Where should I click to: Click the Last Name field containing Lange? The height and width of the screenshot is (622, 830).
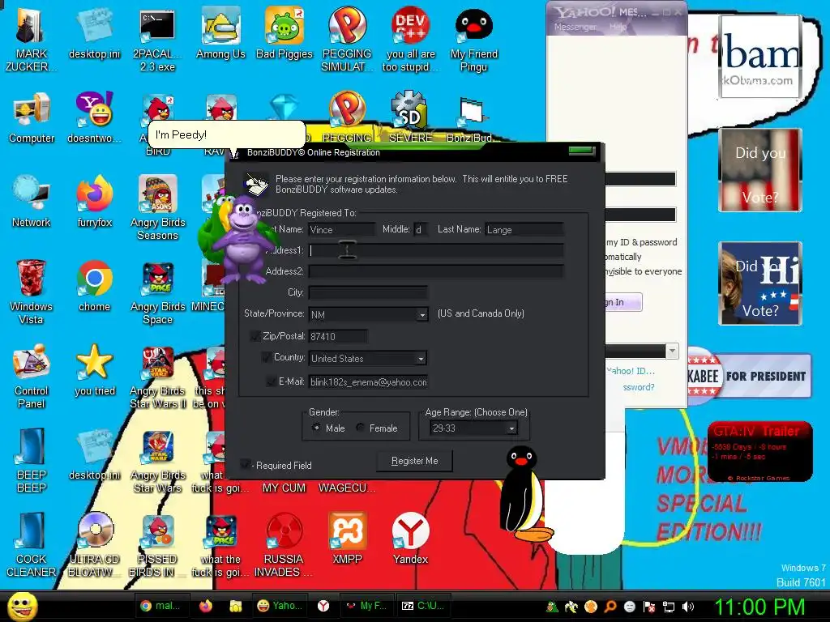coord(524,229)
